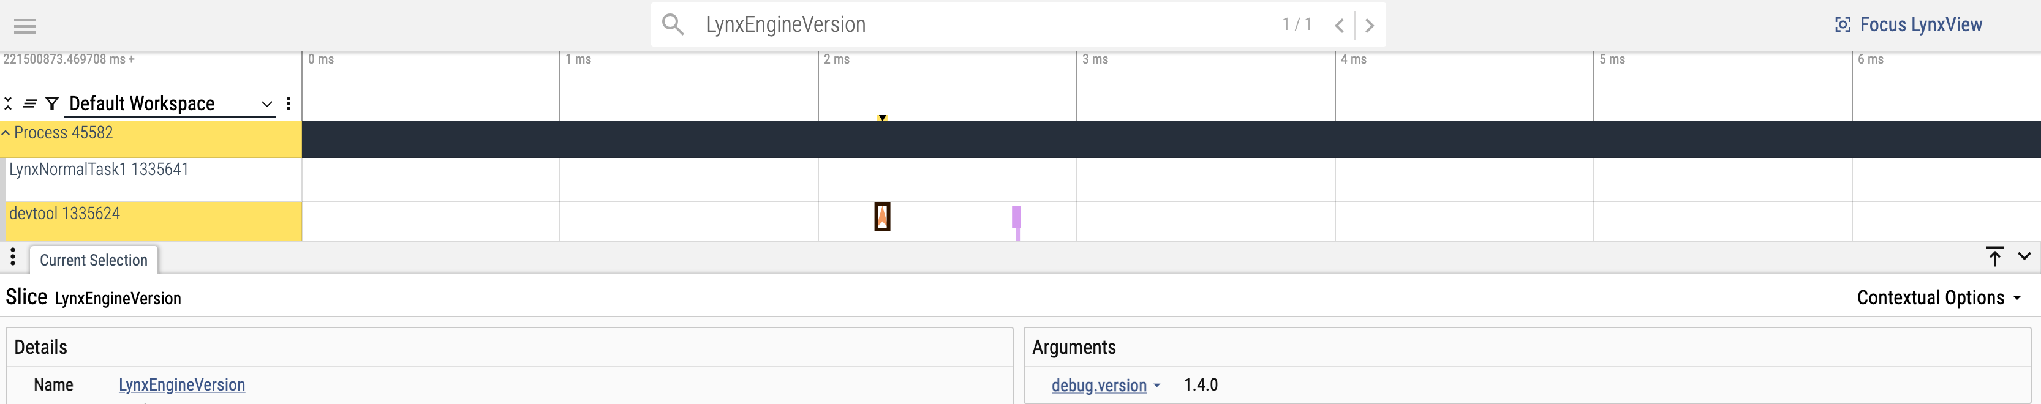Viewport: 2041px width, 404px height.
Task: Open workspace three-dot options menu
Action: pos(289,104)
